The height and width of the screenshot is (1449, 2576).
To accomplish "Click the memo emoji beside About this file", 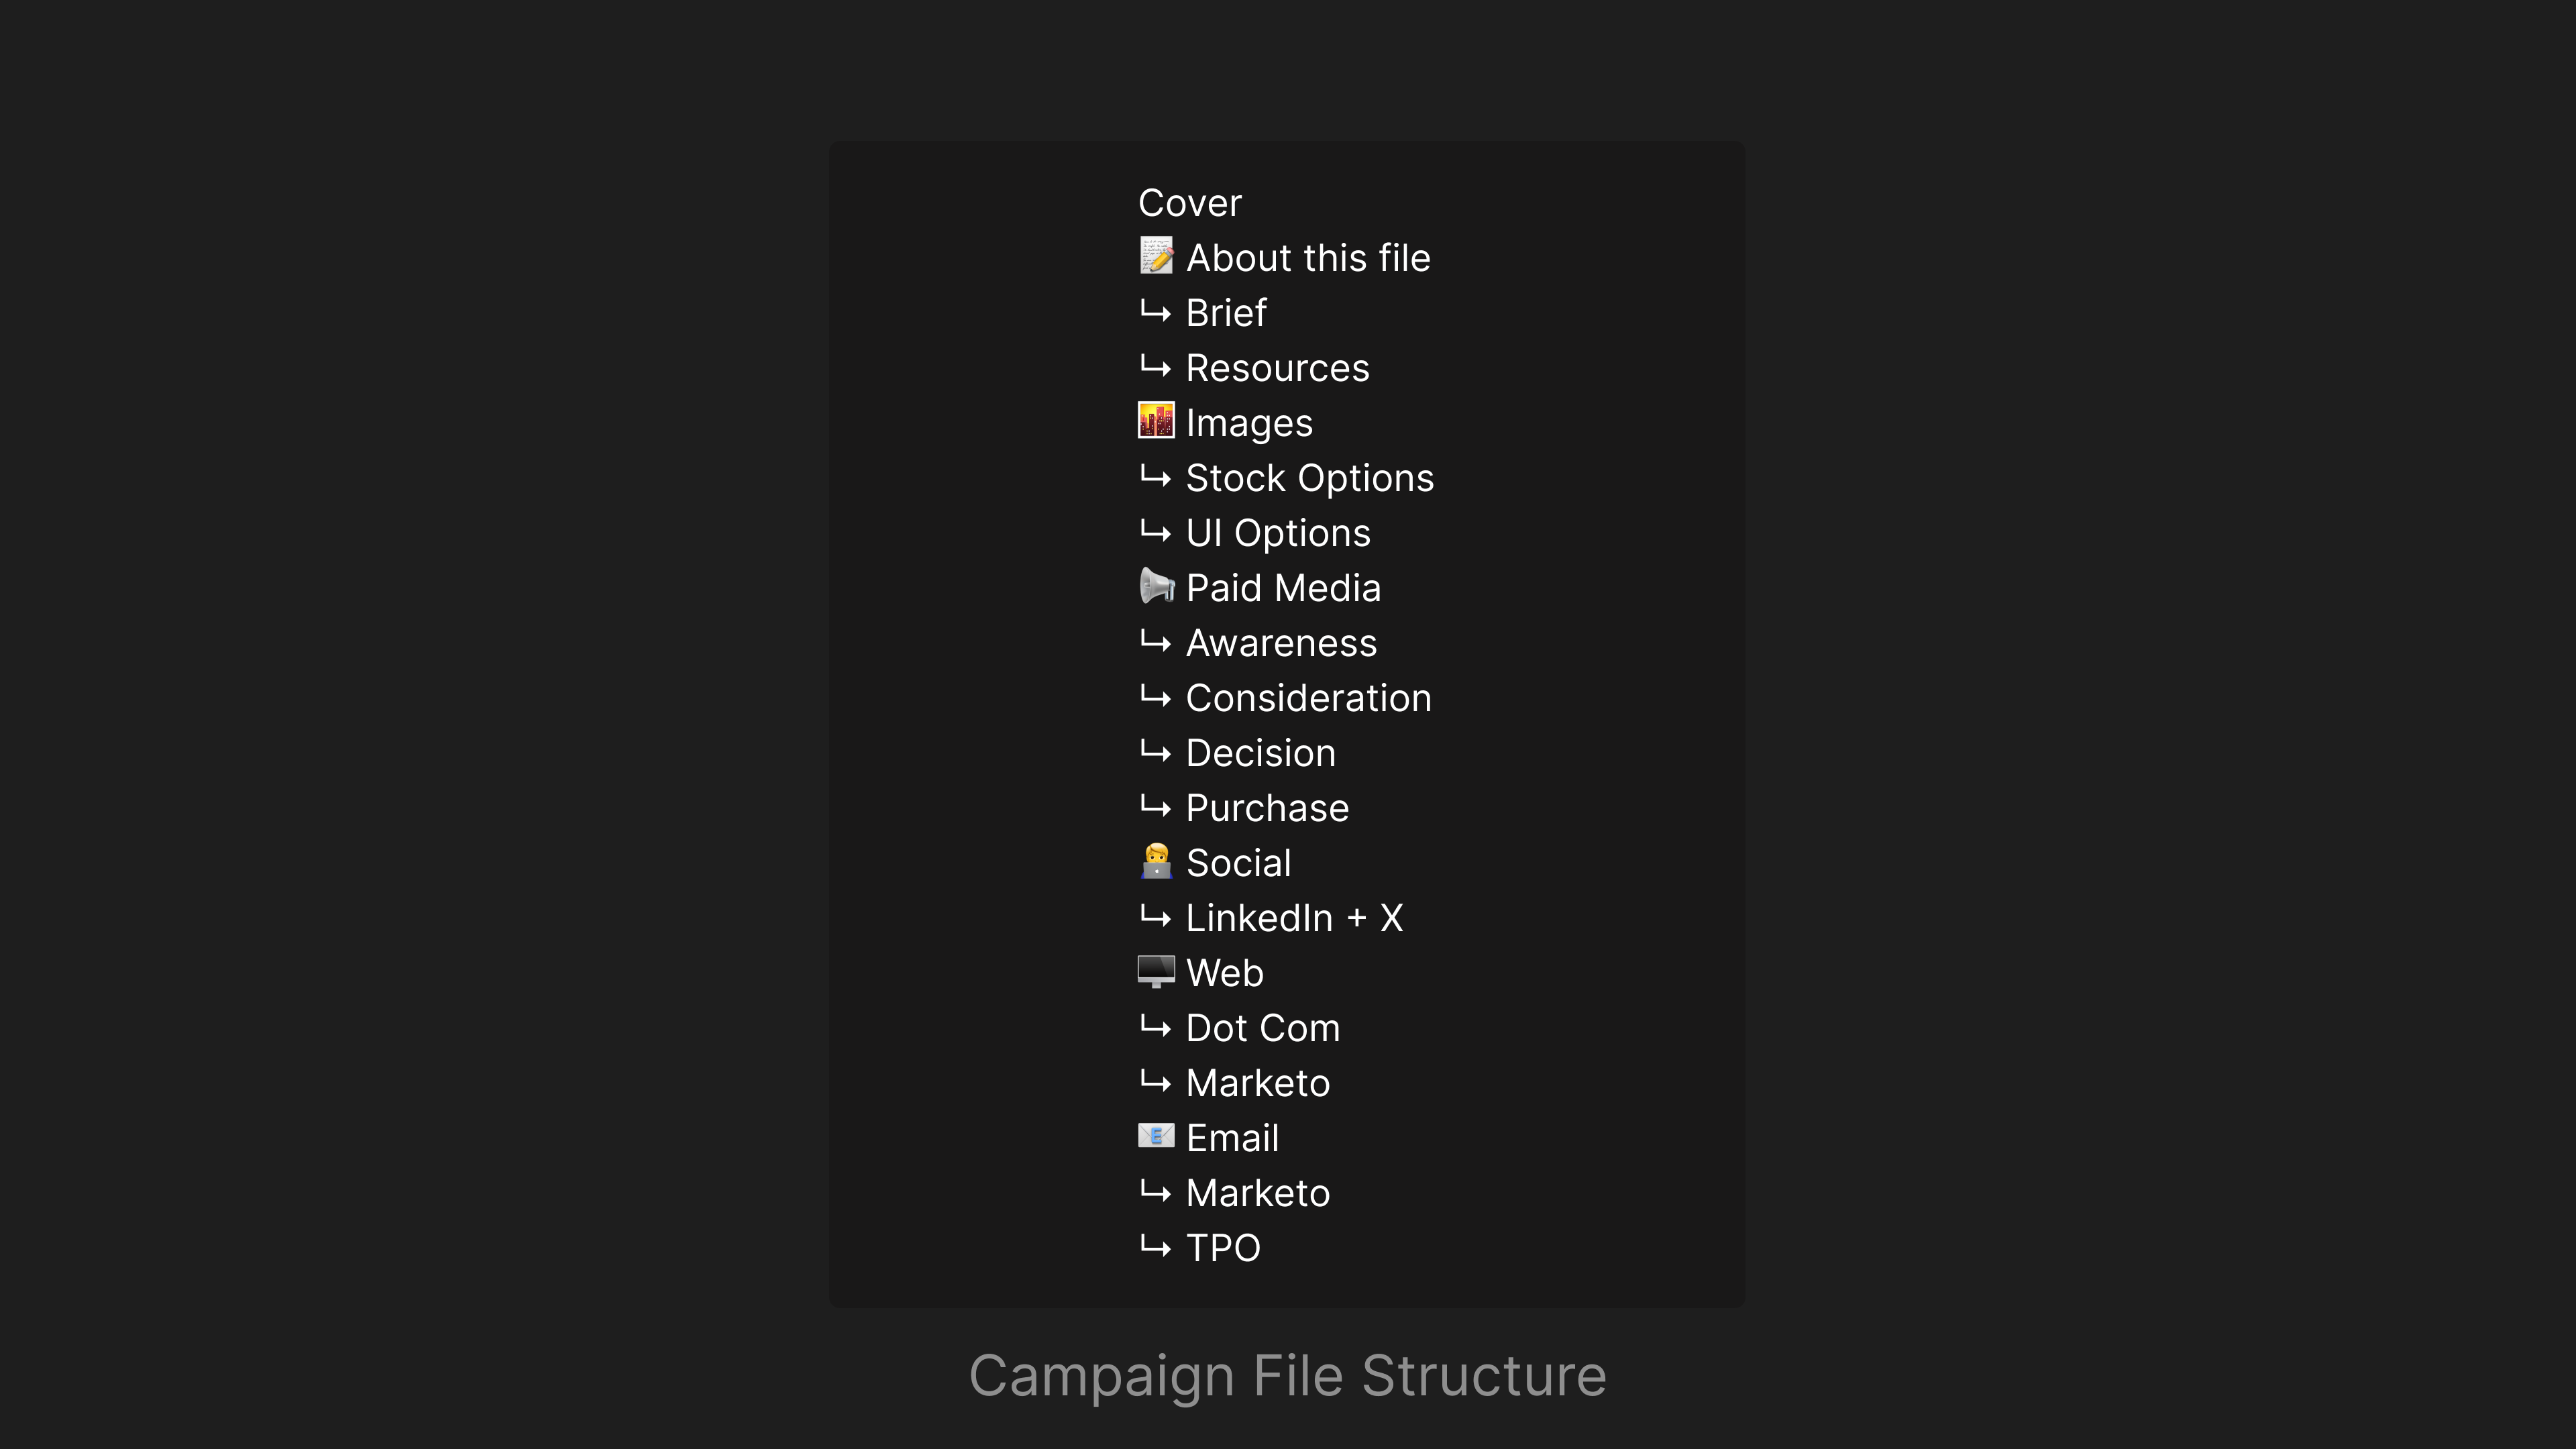I will click(x=1156, y=257).
